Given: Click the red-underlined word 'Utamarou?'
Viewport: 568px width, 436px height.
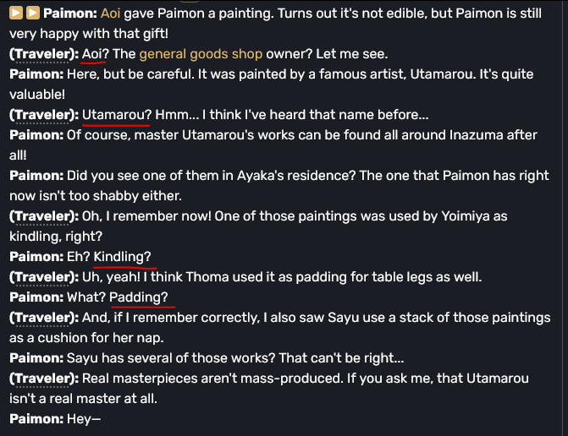Looking at the screenshot, I should (x=117, y=115).
